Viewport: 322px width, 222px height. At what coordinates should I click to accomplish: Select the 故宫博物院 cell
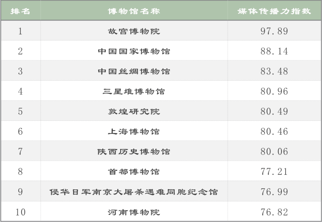[134, 31]
